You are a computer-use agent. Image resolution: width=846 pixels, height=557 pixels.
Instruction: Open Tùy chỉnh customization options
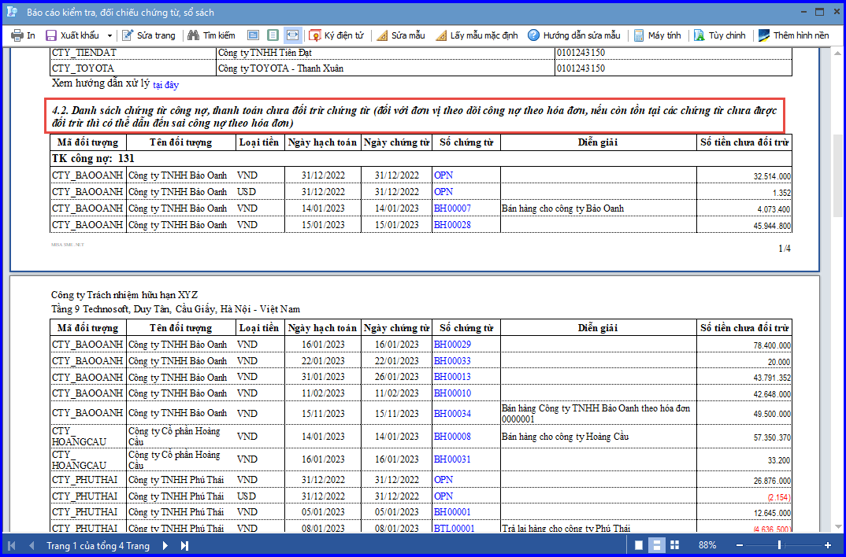pyautogui.click(x=720, y=35)
